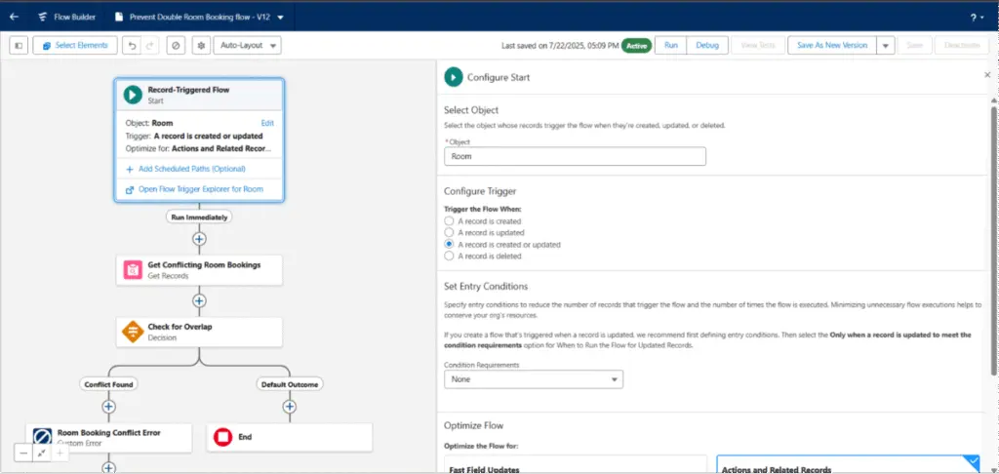Open the Condition Requirements dropdown
Viewport: 999px width, 474px height.
pos(534,379)
